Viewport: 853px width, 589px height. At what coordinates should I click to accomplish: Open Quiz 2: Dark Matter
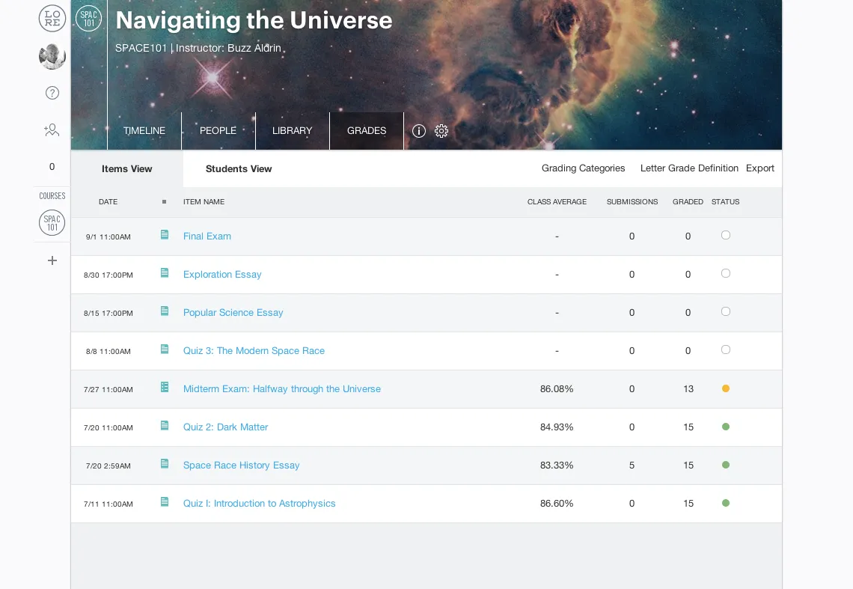226,427
